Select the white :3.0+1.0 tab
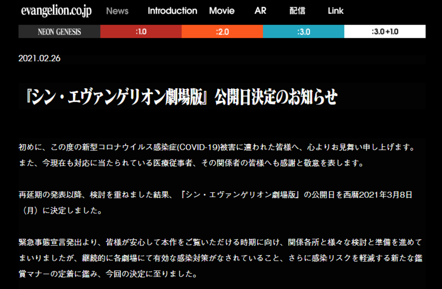This screenshot has width=442, height=289. (x=385, y=32)
